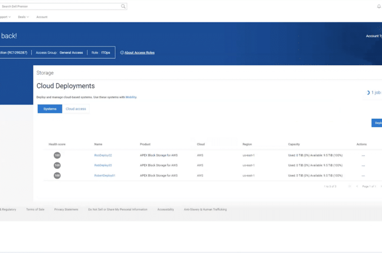Open the Account menu item

(42, 17)
